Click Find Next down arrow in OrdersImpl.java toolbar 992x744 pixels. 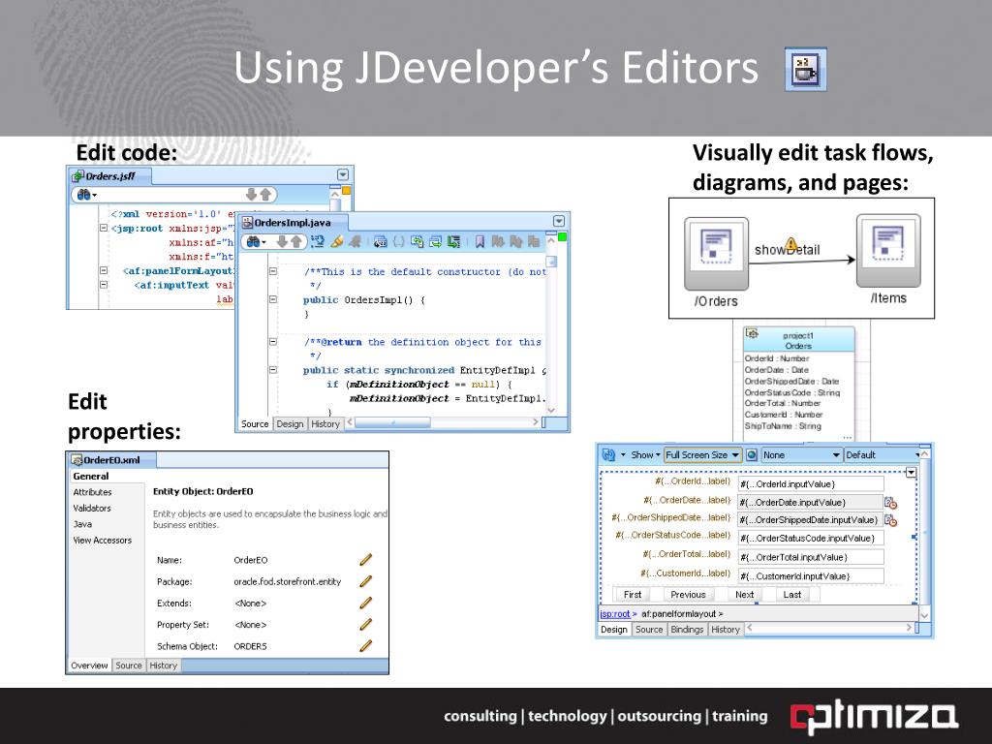coord(282,241)
